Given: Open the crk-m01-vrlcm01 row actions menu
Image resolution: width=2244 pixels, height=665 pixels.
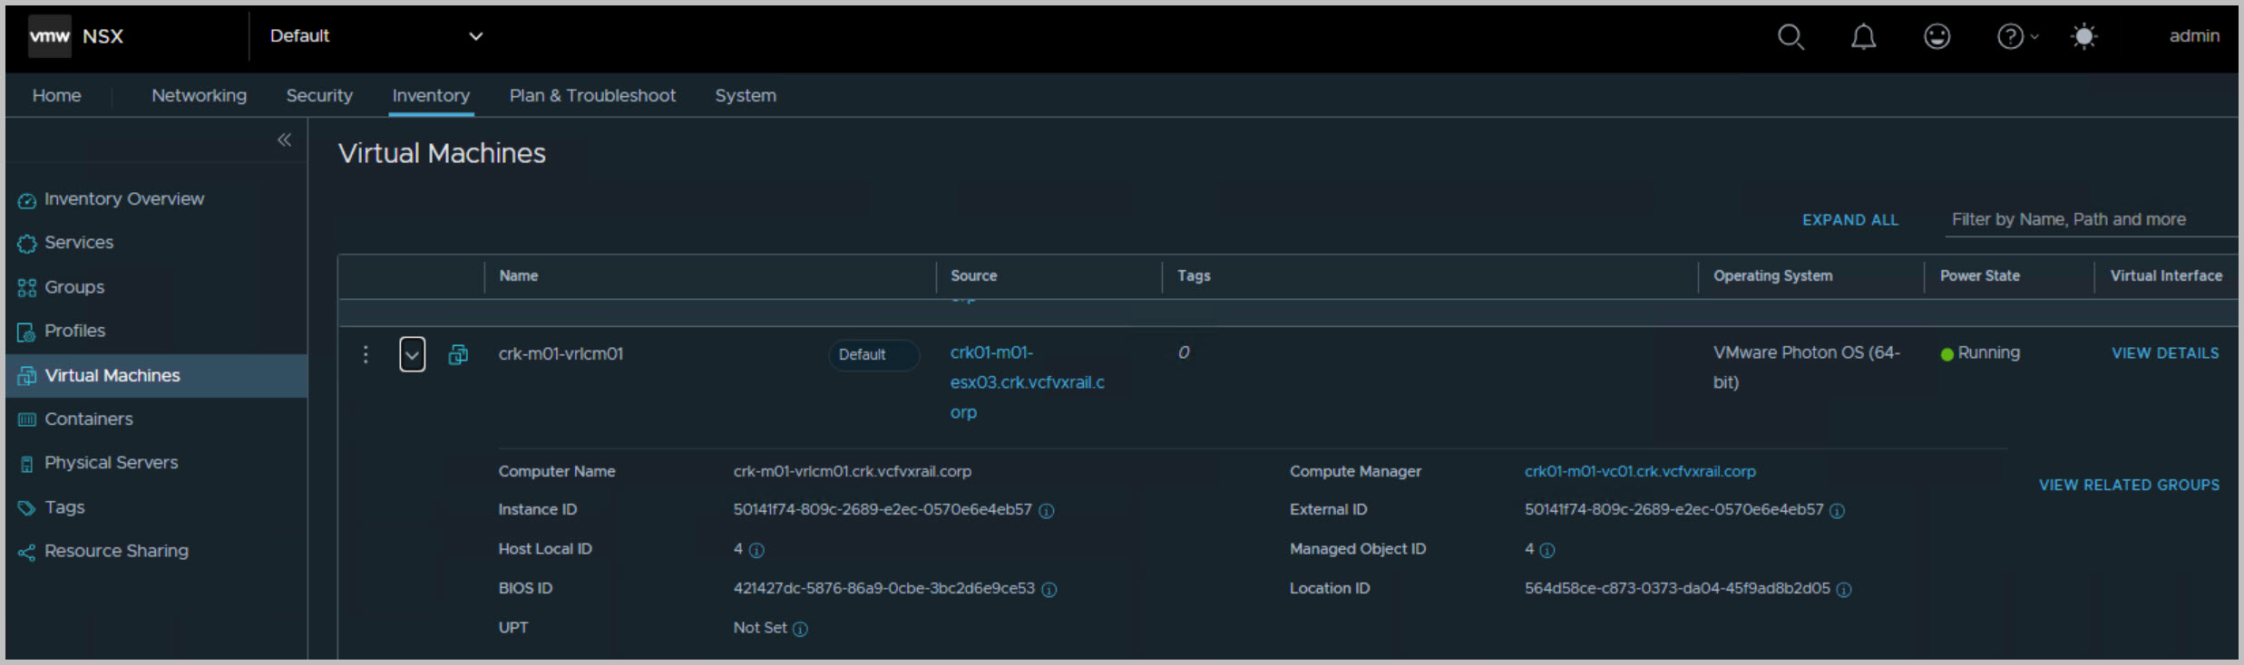Looking at the screenshot, I should 366,354.
